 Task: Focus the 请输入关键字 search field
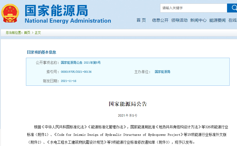[x=193, y=8]
